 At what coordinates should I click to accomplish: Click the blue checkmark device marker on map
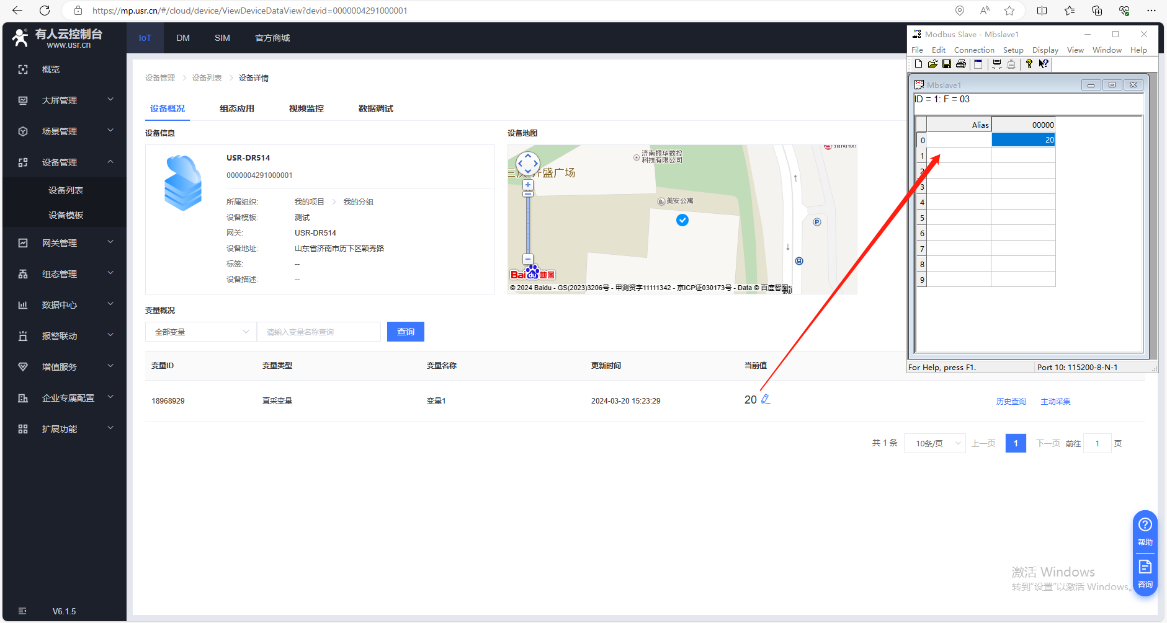click(x=682, y=220)
